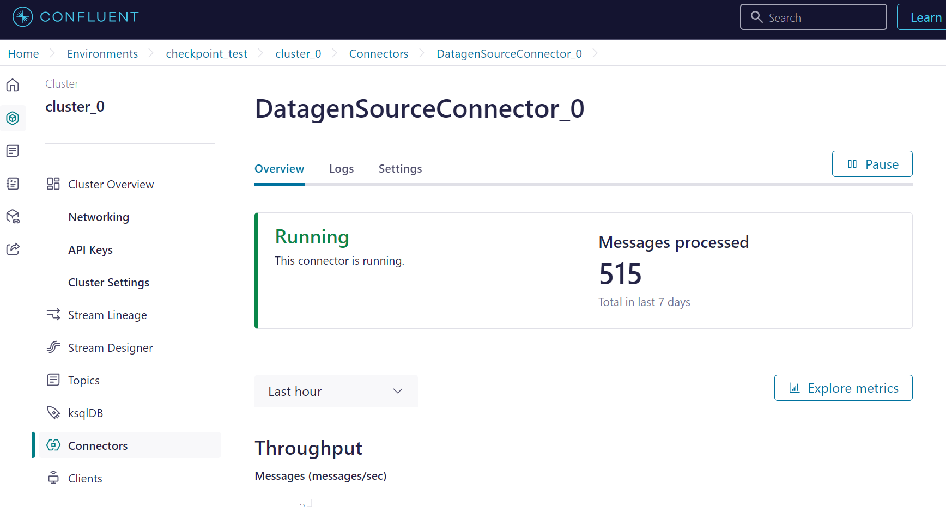The height and width of the screenshot is (507, 946).
Task: Click the magnifier icon in Search box
Action: tap(757, 17)
